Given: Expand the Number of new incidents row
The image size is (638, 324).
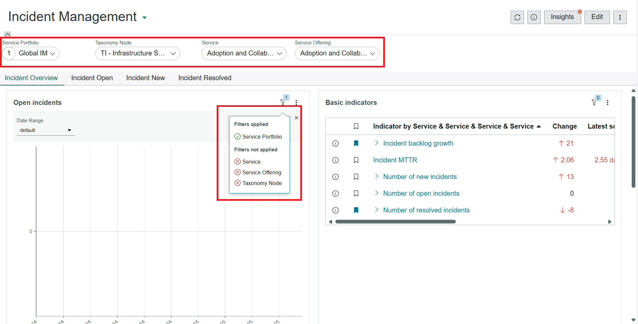Looking at the screenshot, I should coord(377,176).
